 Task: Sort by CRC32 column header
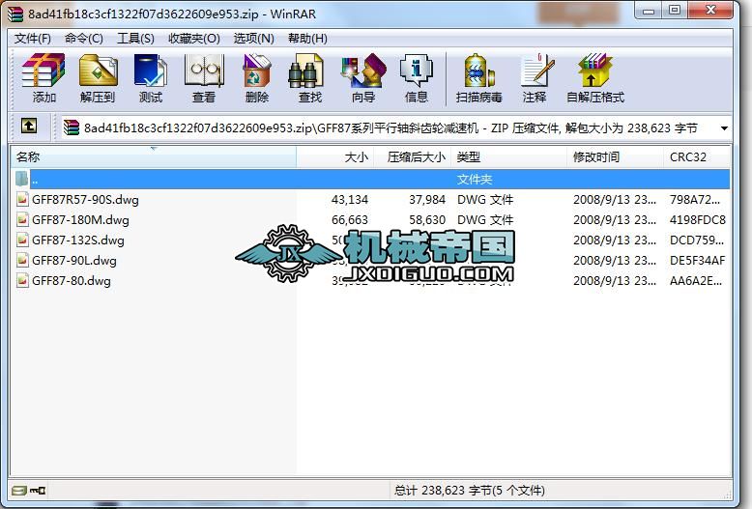697,156
